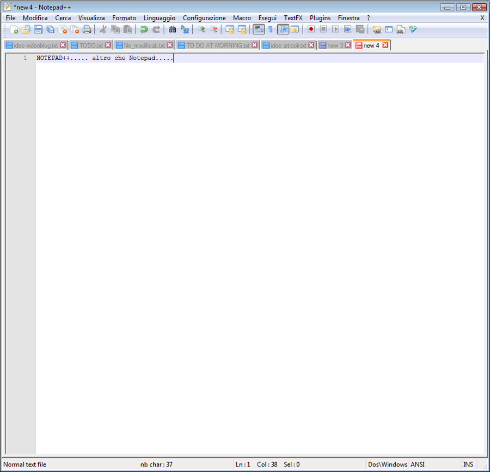Click the Close All documents toolbar icon
This screenshot has height=472, width=490.
click(x=75, y=29)
